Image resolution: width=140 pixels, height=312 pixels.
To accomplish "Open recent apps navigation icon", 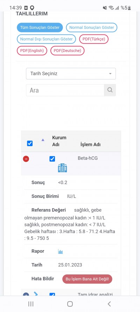I will click(x=31, y=304).
